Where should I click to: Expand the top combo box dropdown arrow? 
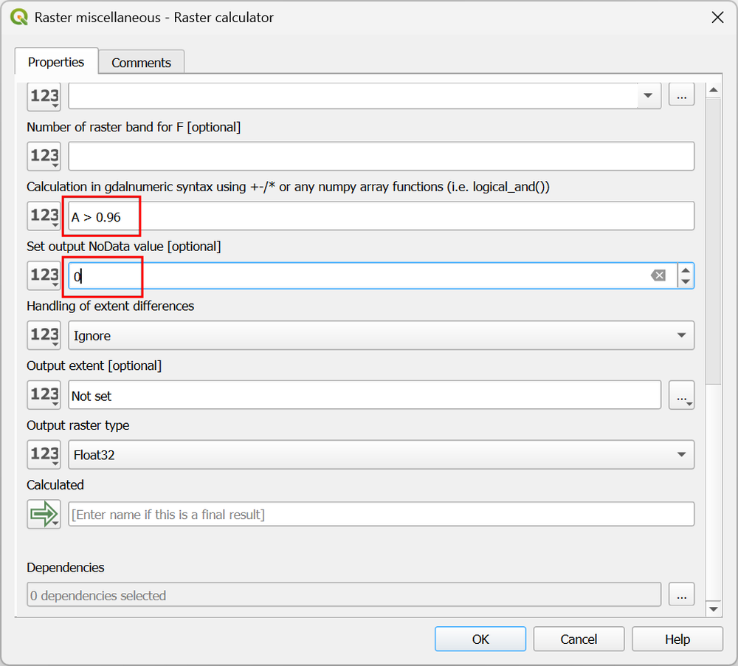coord(648,95)
